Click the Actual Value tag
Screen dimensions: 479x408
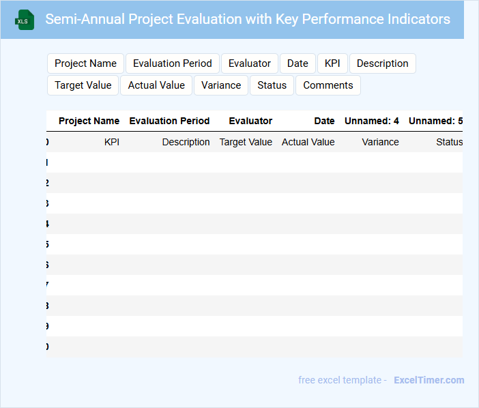point(156,85)
